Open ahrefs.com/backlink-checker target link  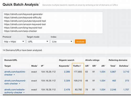(x=15, y=73)
